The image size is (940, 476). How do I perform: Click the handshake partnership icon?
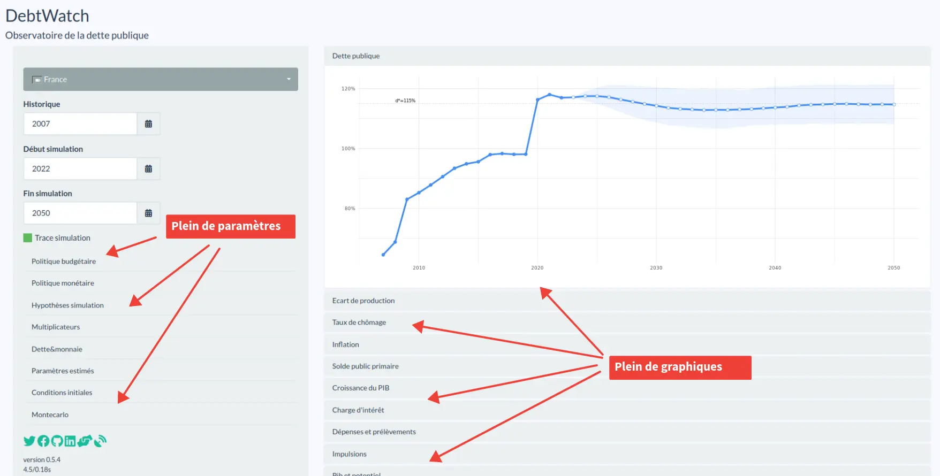pyautogui.click(x=85, y=441)
